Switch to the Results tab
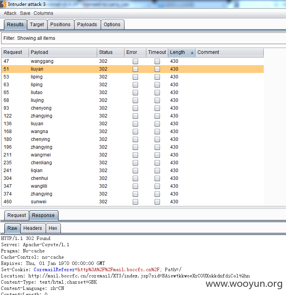 point(16,25)
